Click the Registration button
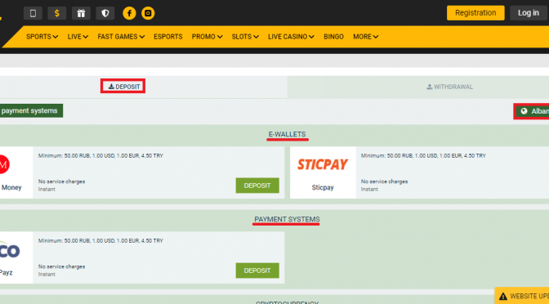549x304 pixels. (x=475, y=13)
